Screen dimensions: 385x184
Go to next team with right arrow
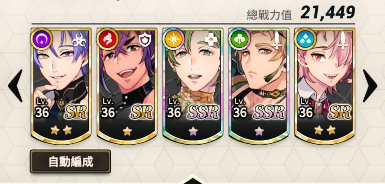click(x=370, y=86)
